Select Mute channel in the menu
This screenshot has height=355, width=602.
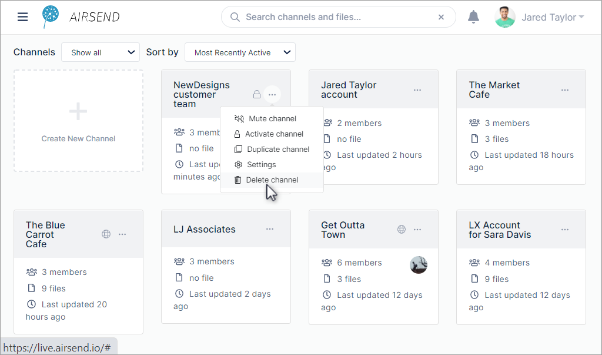click(272, 118)
